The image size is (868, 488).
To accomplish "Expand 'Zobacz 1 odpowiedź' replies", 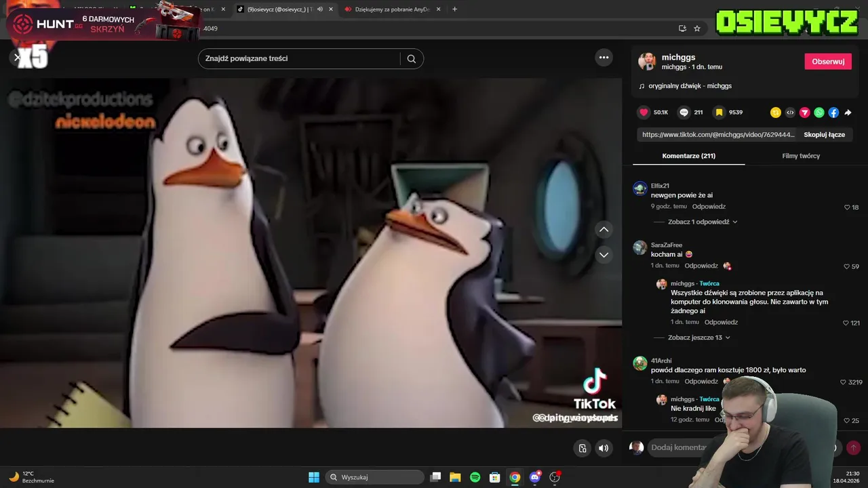I will point(703,222).
